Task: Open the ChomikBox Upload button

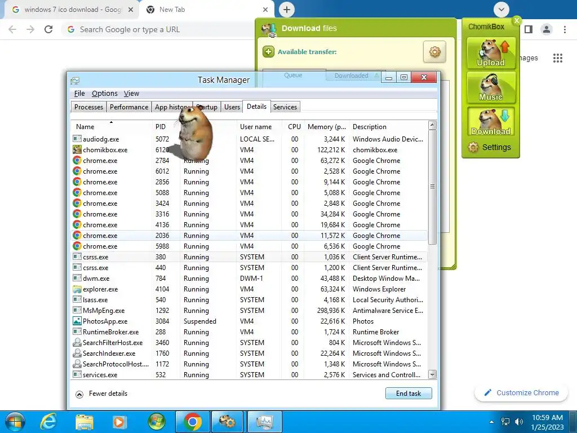Action: tap(491, 53)
